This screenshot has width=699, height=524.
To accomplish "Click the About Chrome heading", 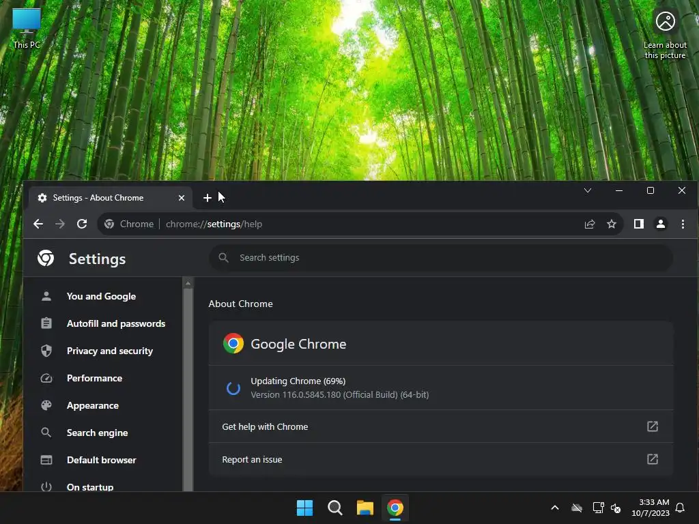I will (x=240, y=304).
